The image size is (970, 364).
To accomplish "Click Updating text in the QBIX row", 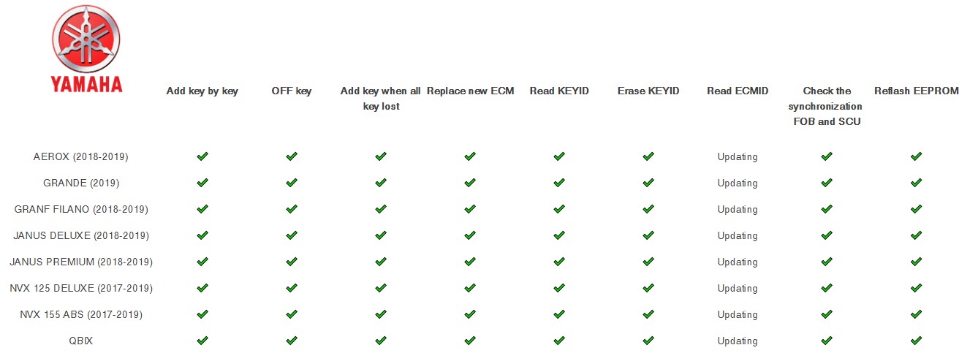I will [738, 341].
